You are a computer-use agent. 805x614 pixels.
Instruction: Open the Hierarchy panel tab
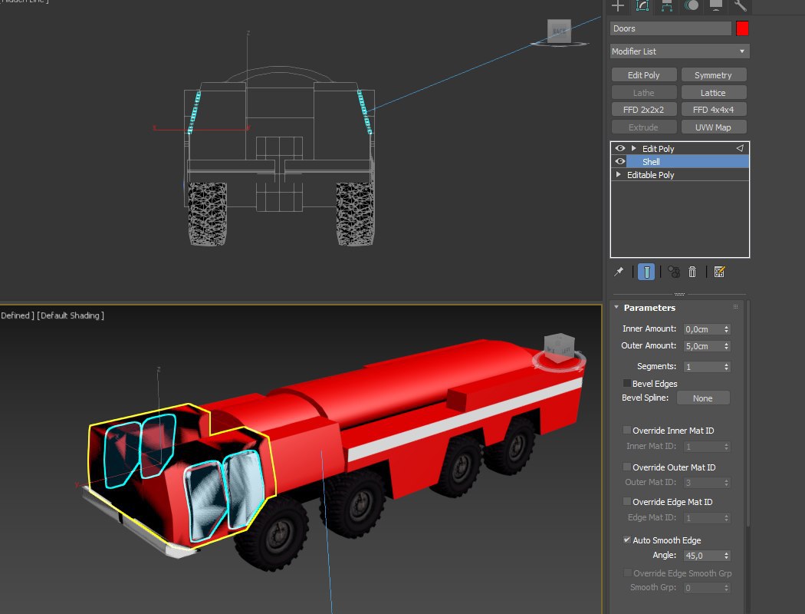click(x=667, y=5)
